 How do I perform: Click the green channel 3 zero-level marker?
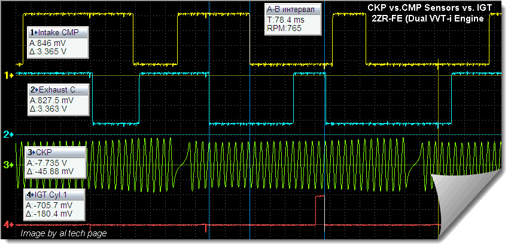9,165
